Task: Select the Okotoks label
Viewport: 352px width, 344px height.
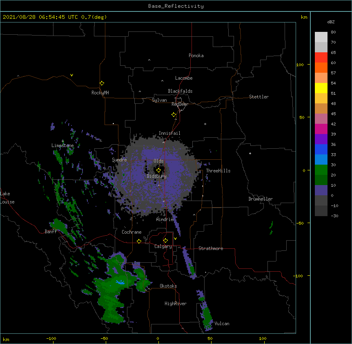Action: click(x=168, y=286)
